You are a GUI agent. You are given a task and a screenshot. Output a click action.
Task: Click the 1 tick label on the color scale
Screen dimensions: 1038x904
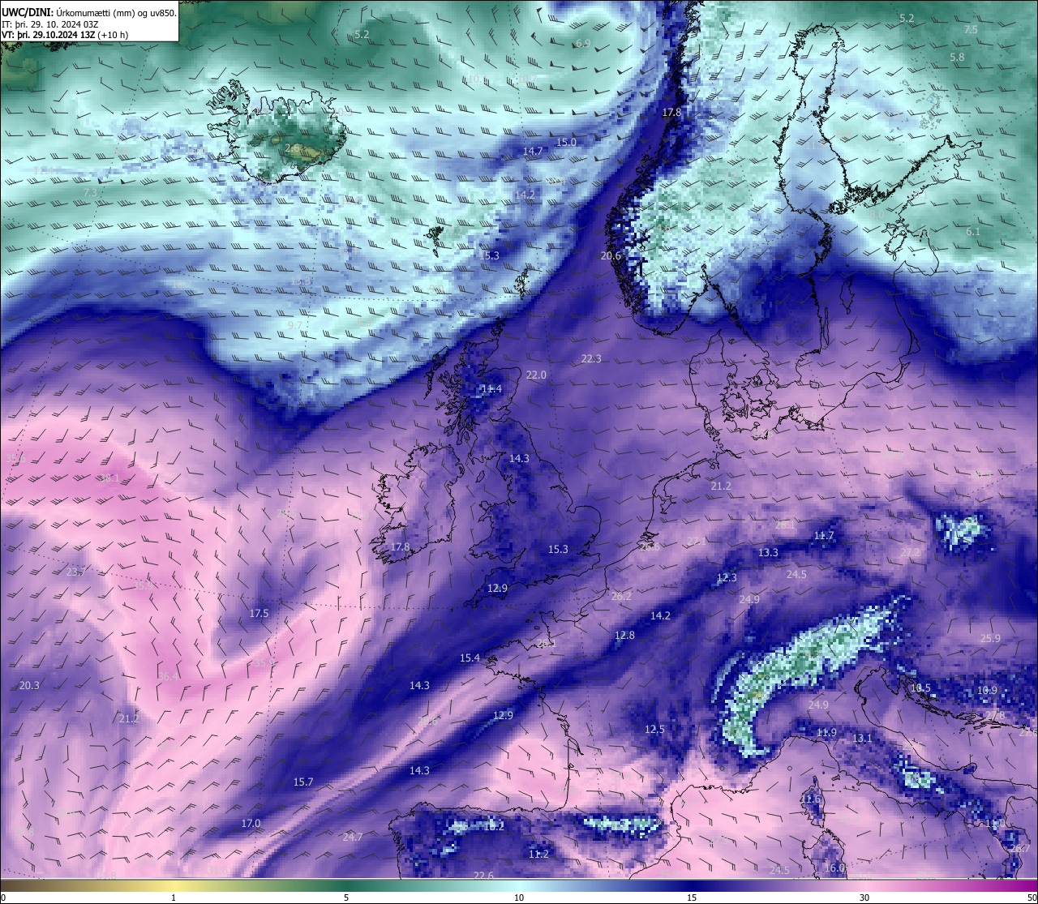tap(174, 898)
